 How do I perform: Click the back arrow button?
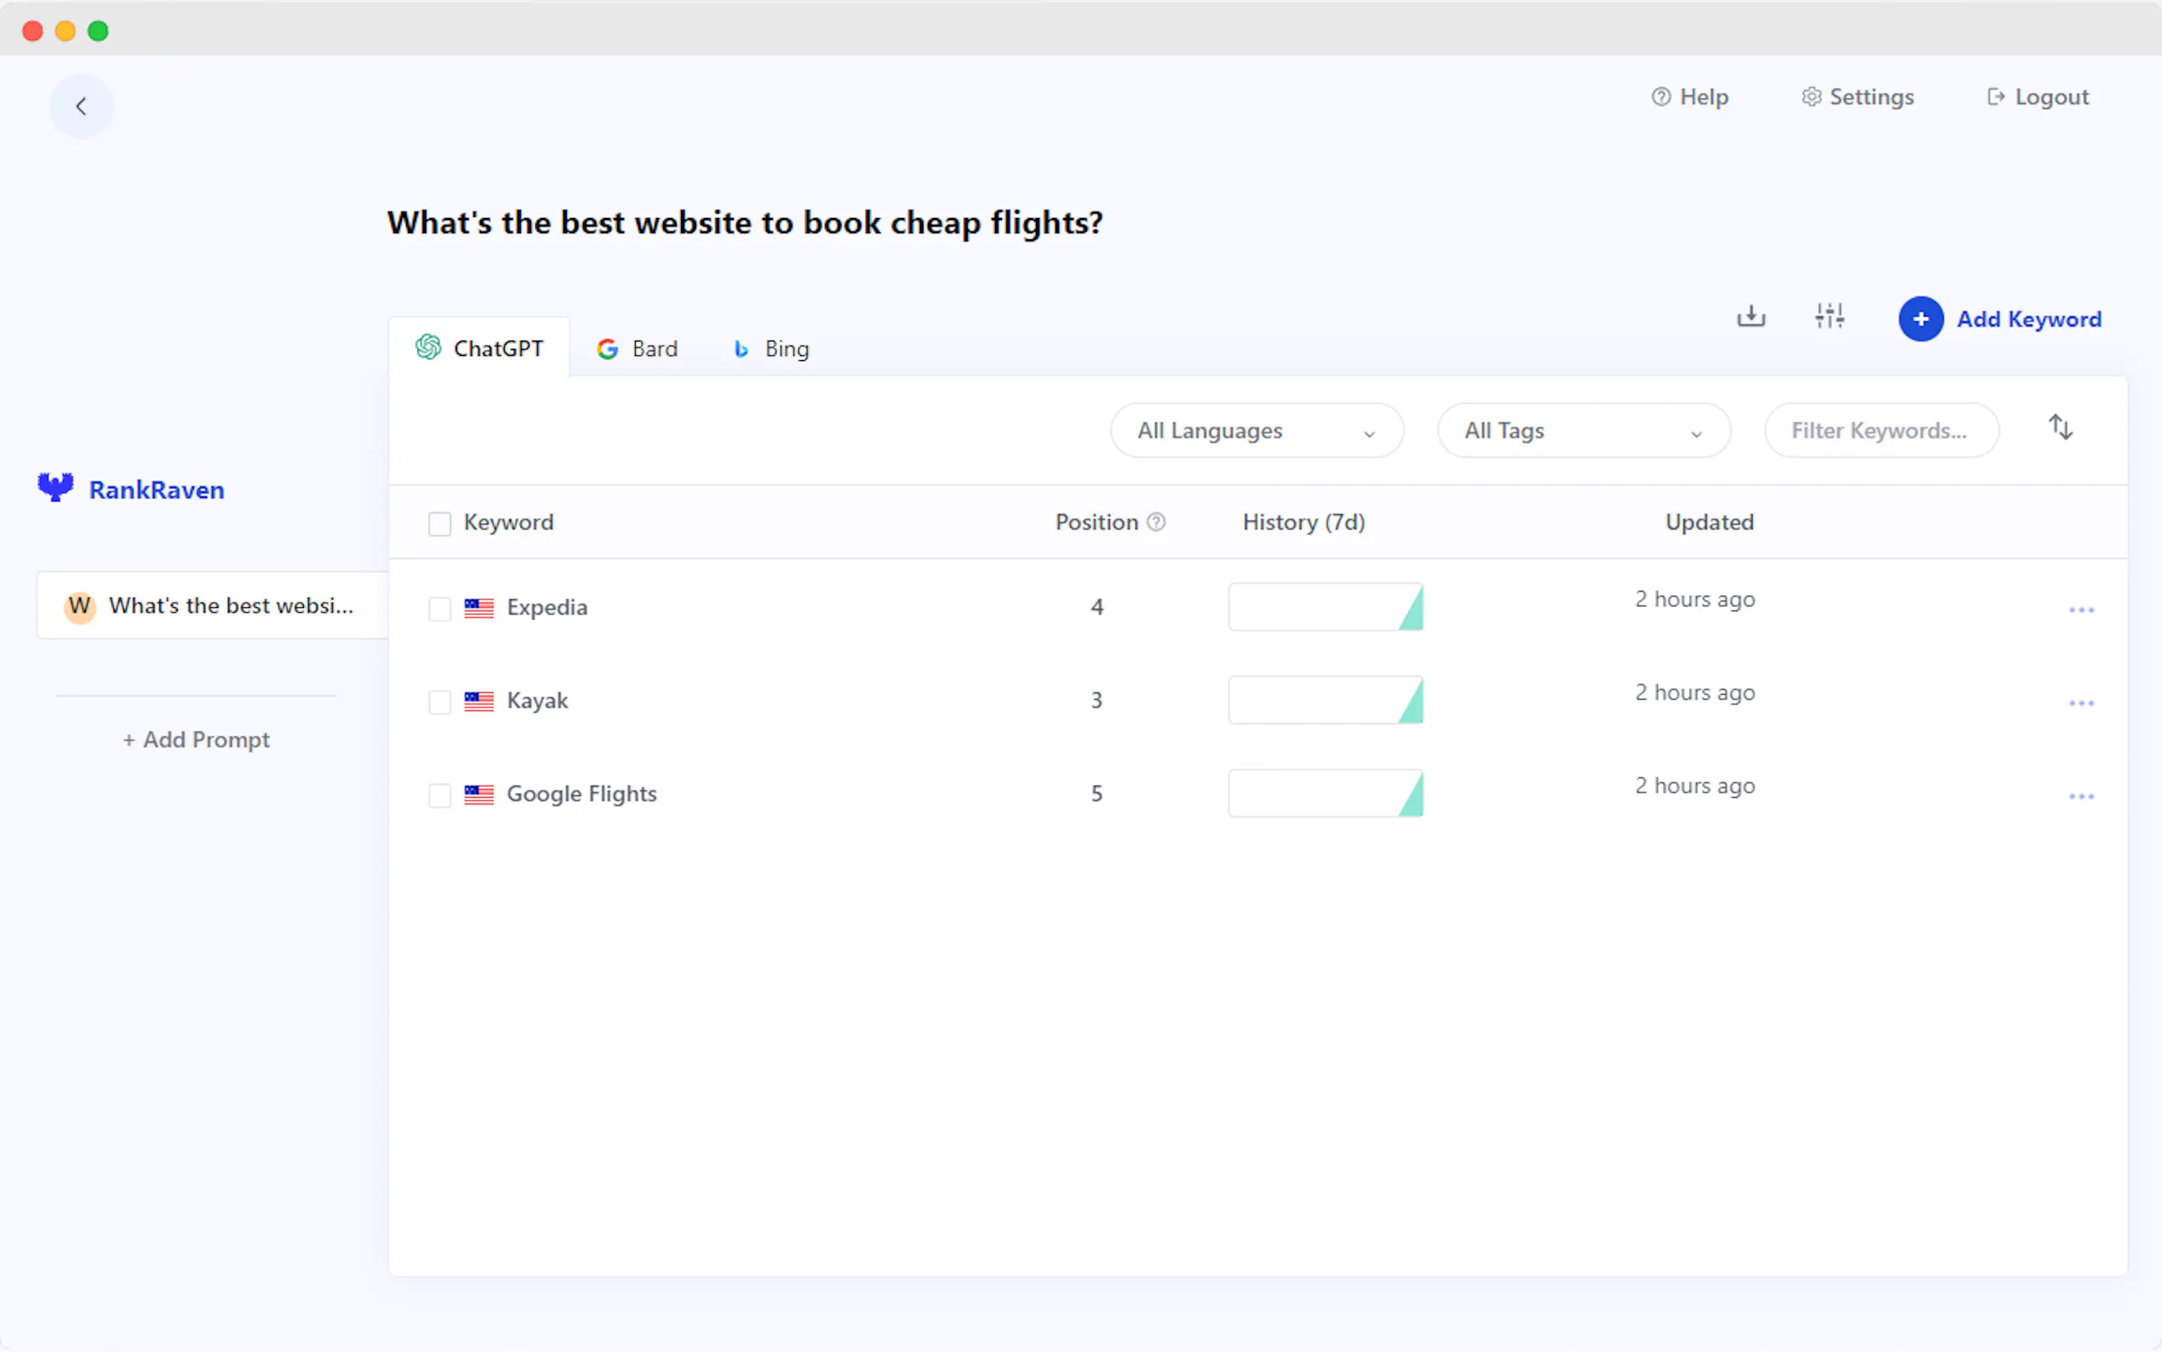(x=81, y=106)
